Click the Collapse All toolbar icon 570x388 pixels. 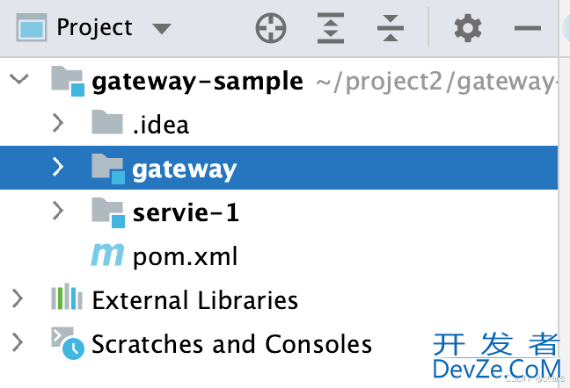pyautogui.click(x=390, y=28)
